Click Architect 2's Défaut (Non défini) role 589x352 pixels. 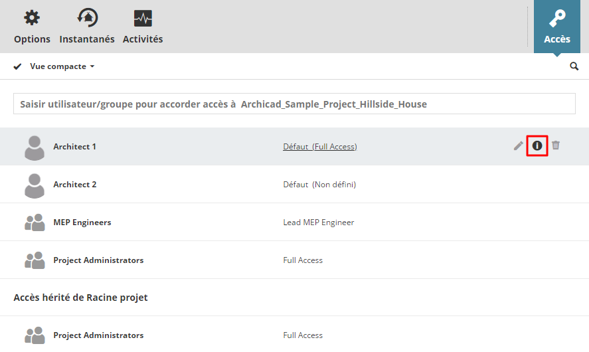tap(319, 185)
